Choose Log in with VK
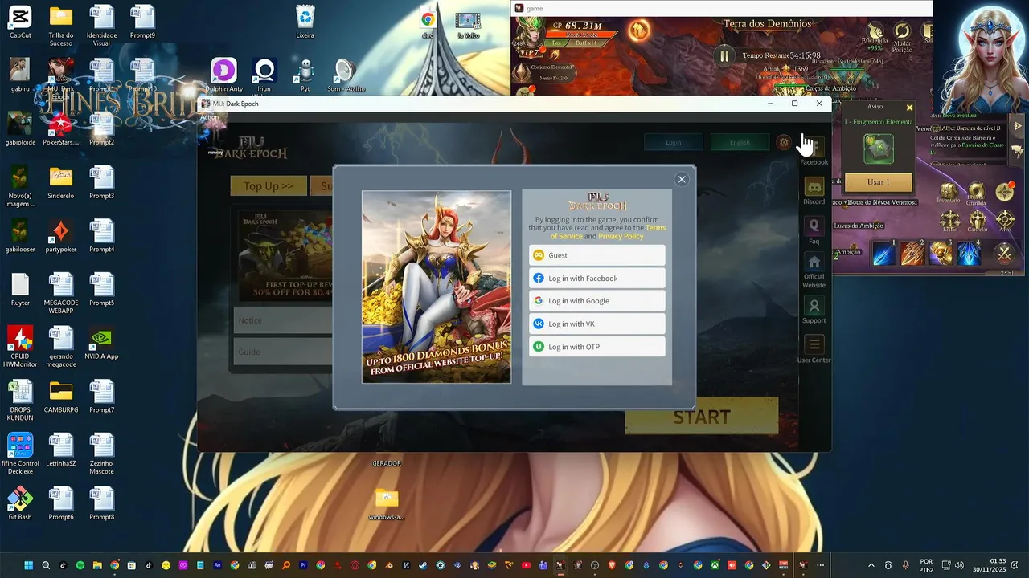 pos(596,324)
